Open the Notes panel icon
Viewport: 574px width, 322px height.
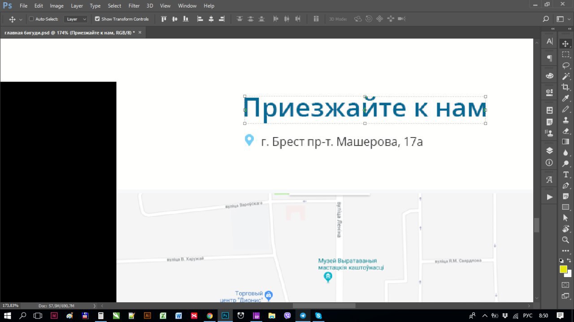549,122
